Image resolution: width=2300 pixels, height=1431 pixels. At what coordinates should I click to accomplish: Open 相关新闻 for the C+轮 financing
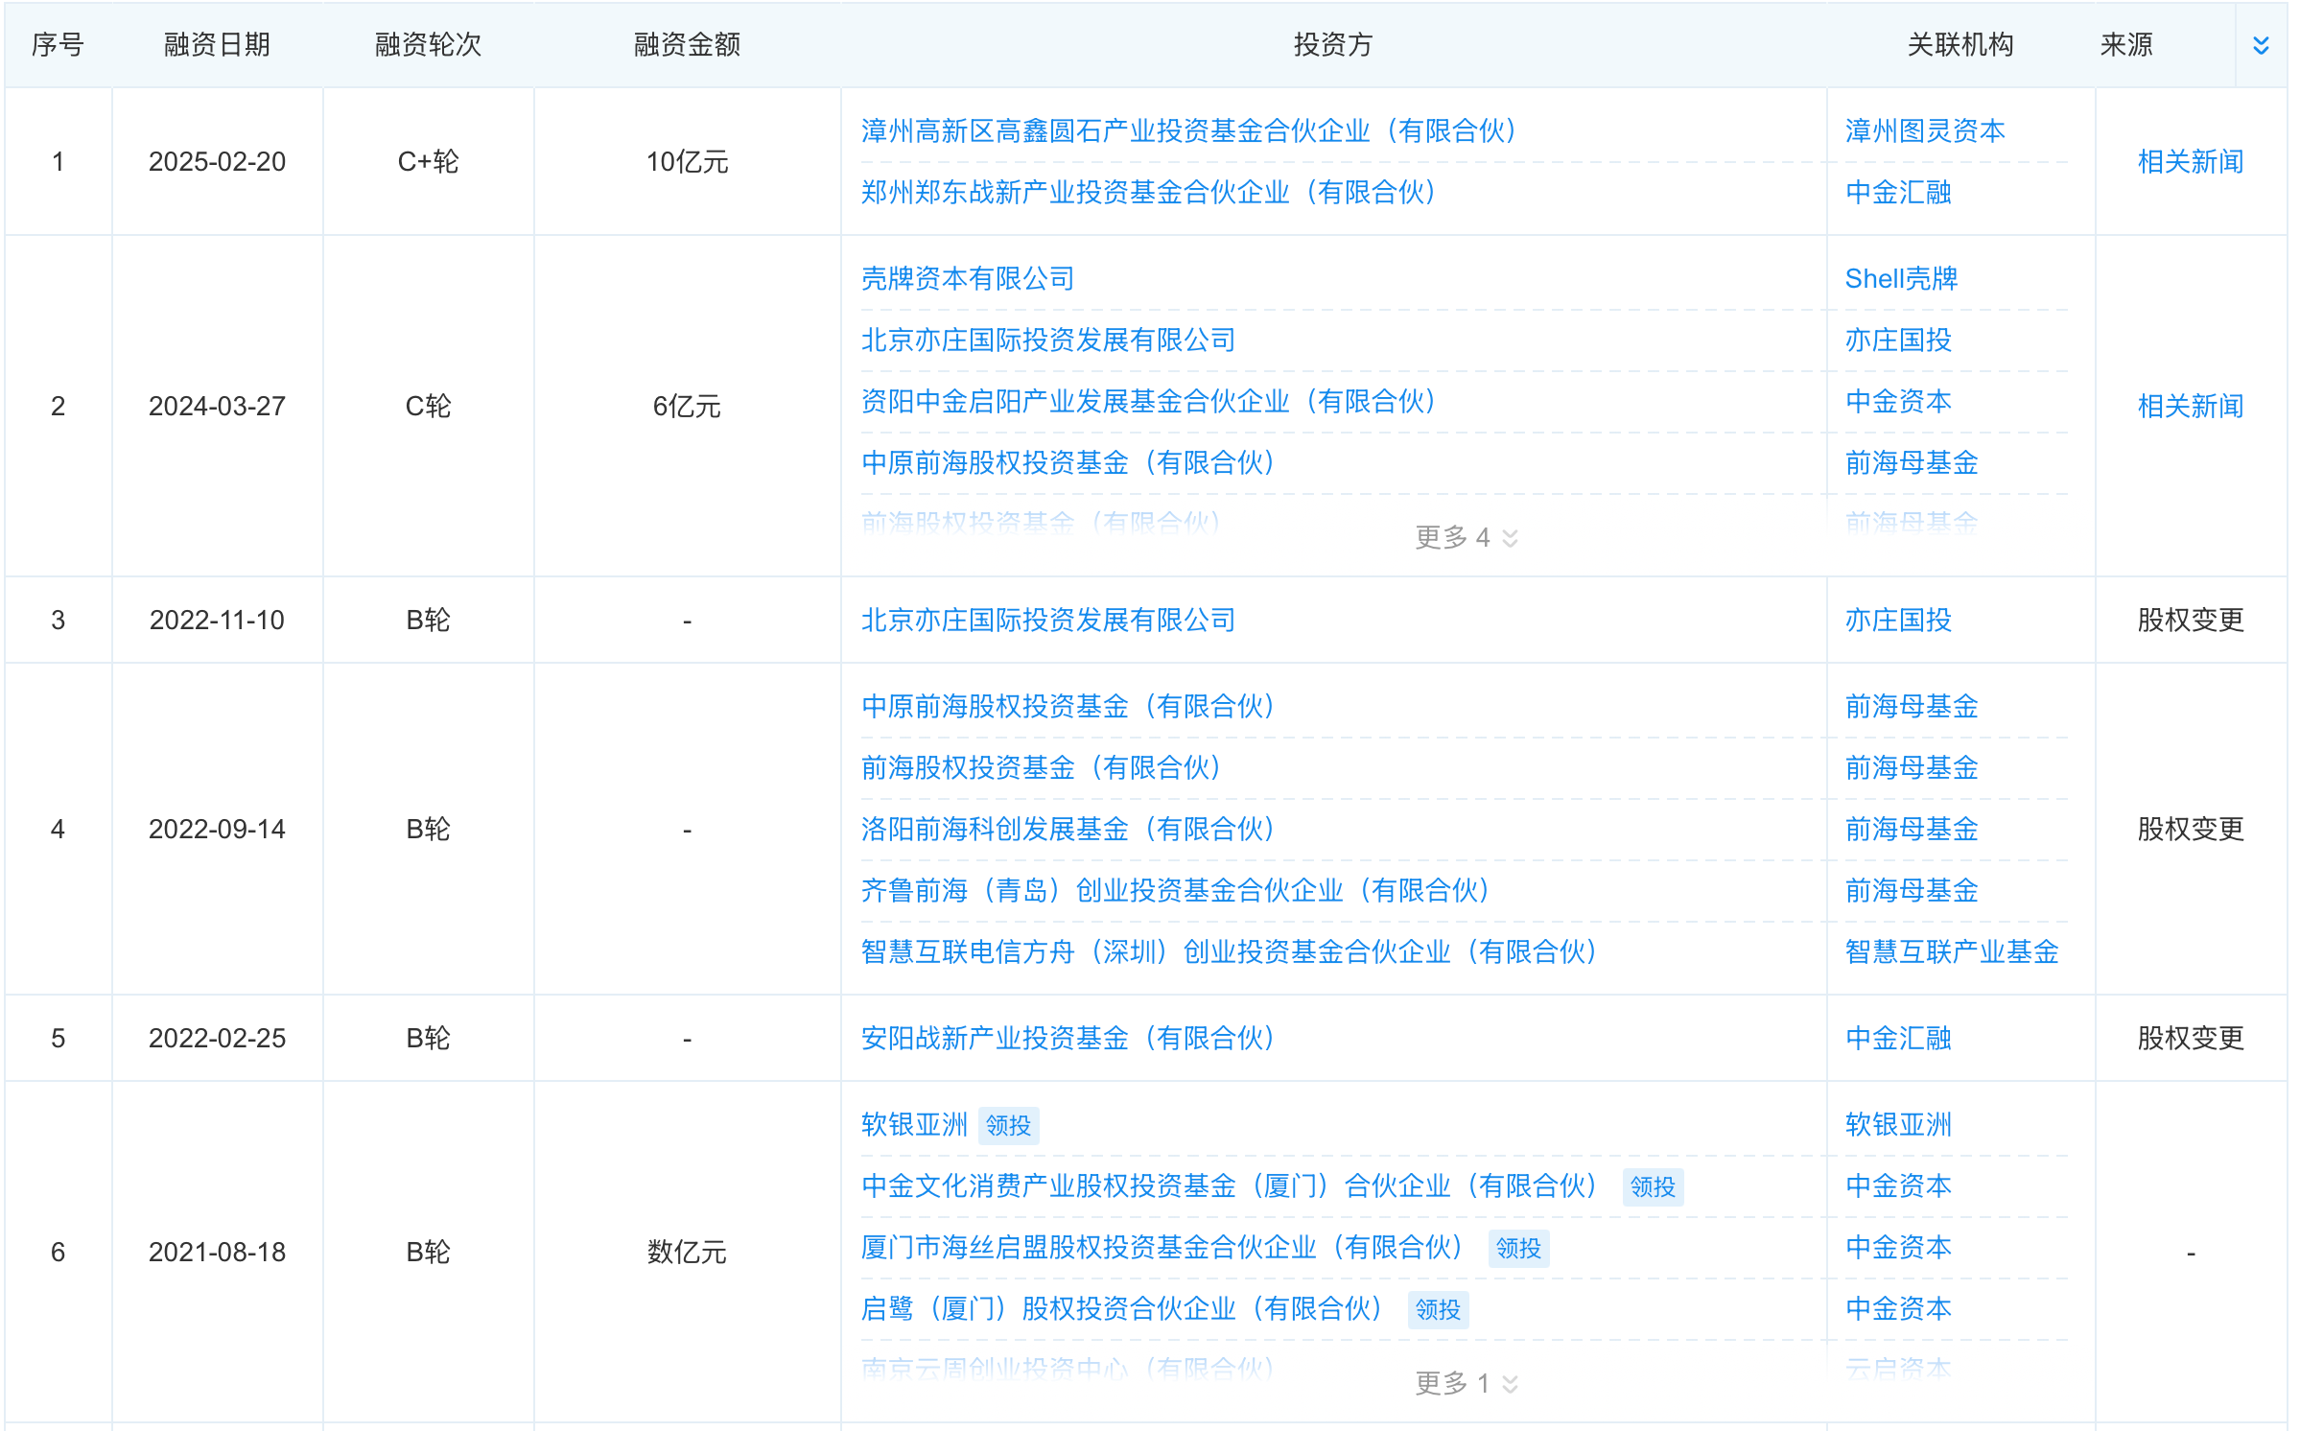pos(2190,162)
